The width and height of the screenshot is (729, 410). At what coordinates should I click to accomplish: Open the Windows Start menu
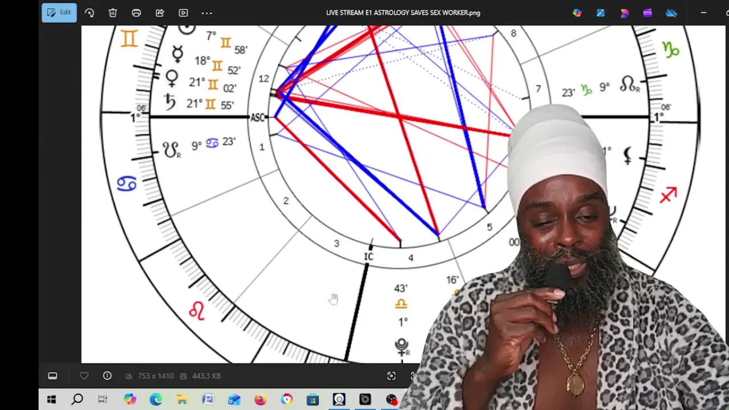51,400
